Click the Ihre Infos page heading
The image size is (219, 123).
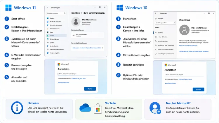[185, 20]
